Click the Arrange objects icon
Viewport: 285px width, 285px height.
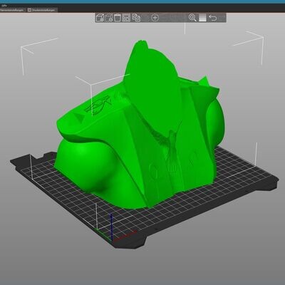pos(126,18)
